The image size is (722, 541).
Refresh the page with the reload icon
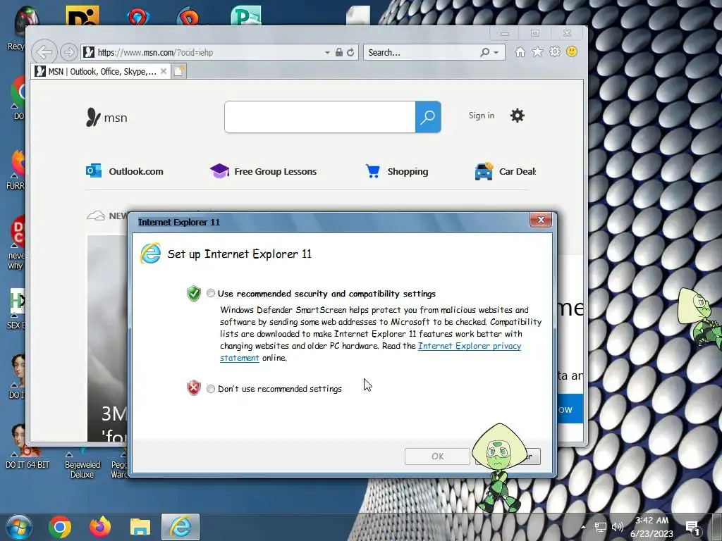[x=351, y=52]
